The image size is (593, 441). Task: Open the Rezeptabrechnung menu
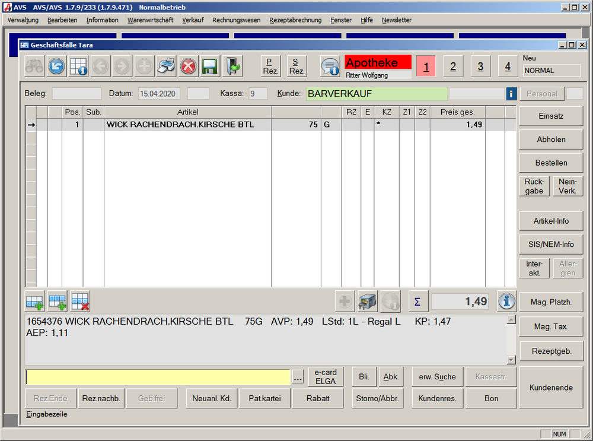pos(295,20)
